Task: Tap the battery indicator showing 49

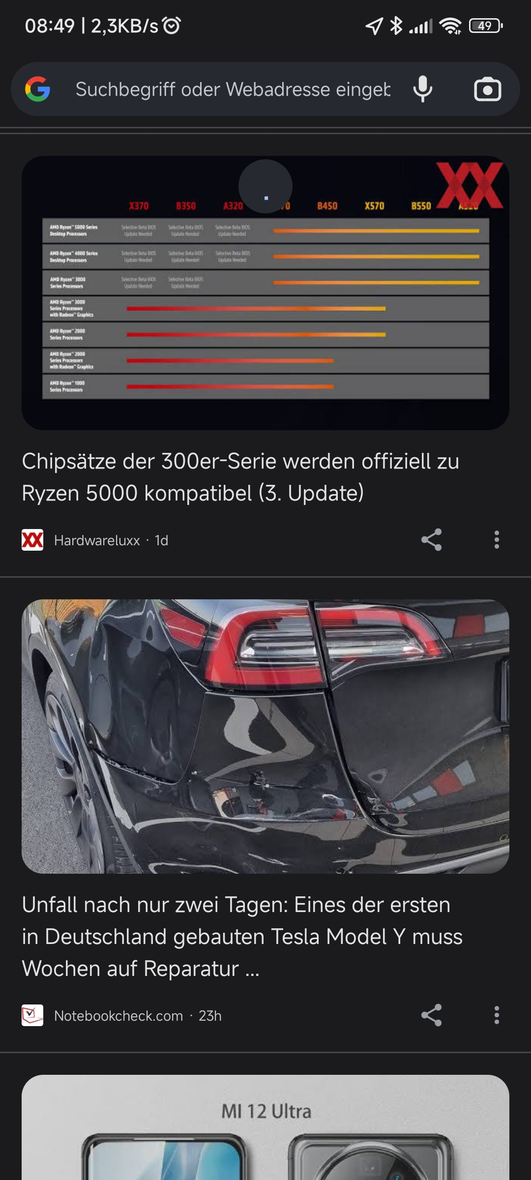Action: pyautogui.click(x=486, y=26)
